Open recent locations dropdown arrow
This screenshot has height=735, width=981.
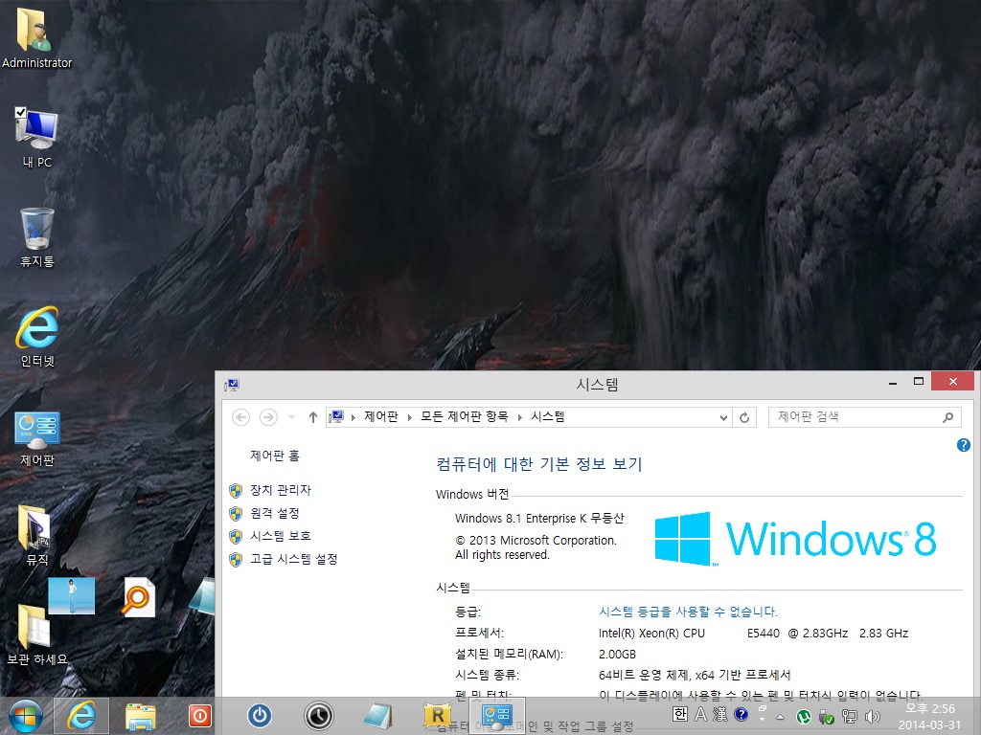click(x=291, y=417)
